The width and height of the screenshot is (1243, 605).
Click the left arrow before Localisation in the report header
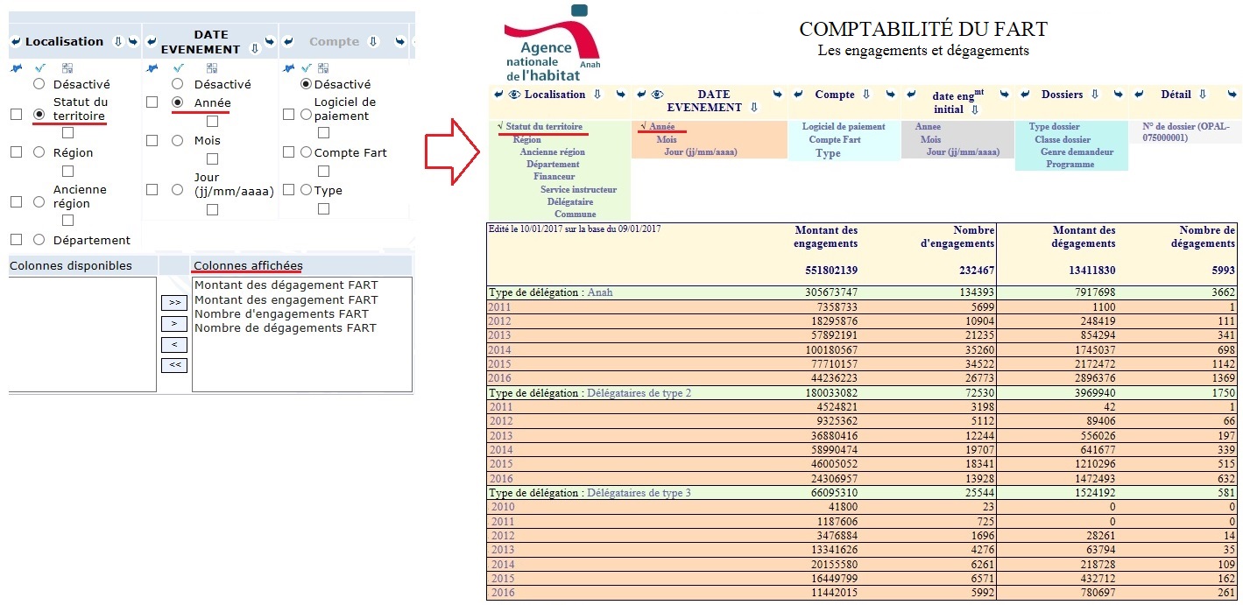[x=498, y=95]
